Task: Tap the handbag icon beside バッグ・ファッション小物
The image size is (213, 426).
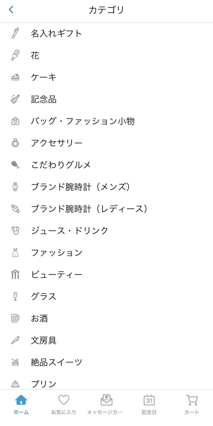Action: [x=15, y=121]
